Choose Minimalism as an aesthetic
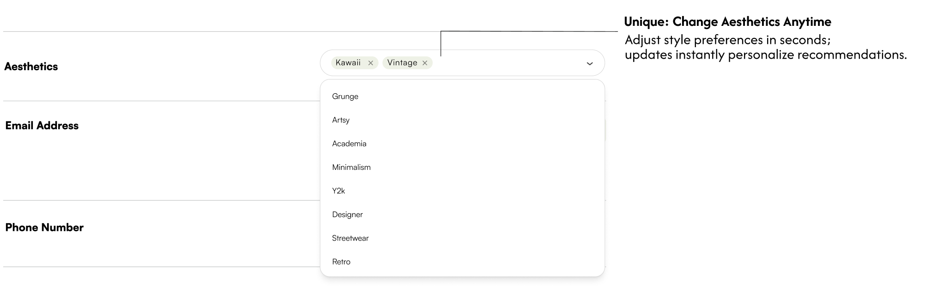This screenshot has width=927, height=302. (351, 167)
